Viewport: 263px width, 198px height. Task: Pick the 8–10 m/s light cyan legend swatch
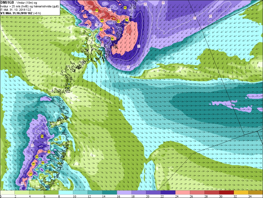coord(66,192)
